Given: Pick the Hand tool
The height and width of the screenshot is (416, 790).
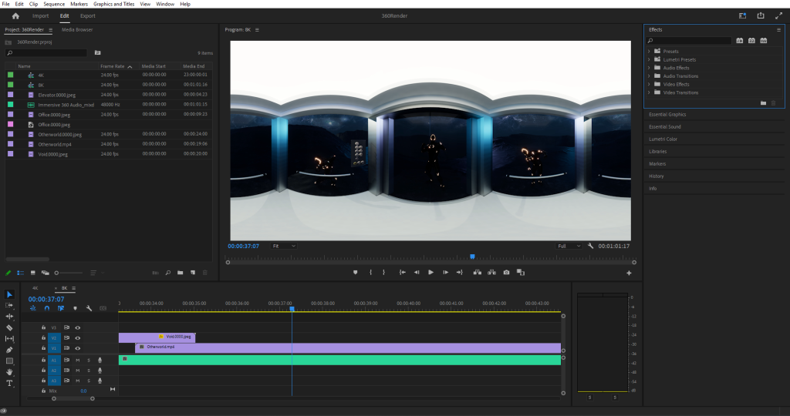Looking at the screenshot, I should click(10, 372).
